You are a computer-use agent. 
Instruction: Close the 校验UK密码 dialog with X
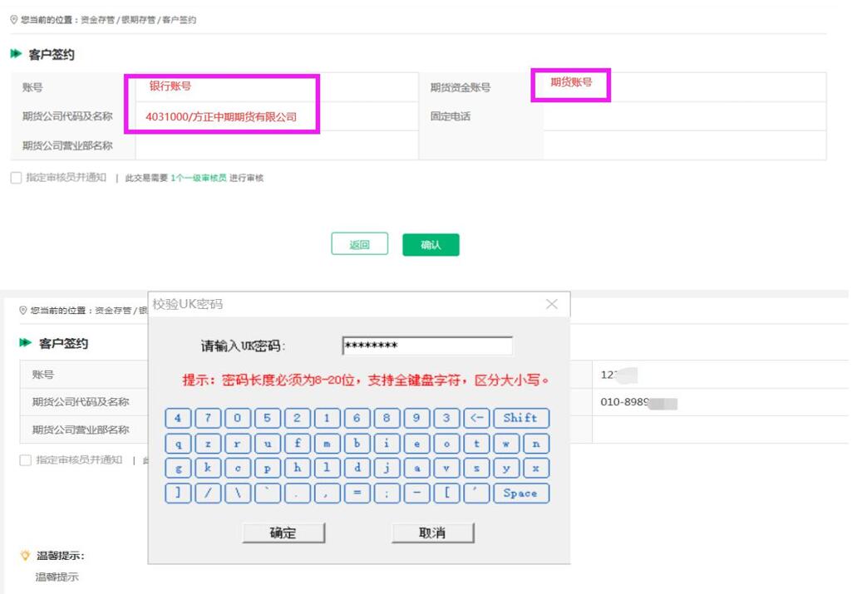(x=551, y=305)
